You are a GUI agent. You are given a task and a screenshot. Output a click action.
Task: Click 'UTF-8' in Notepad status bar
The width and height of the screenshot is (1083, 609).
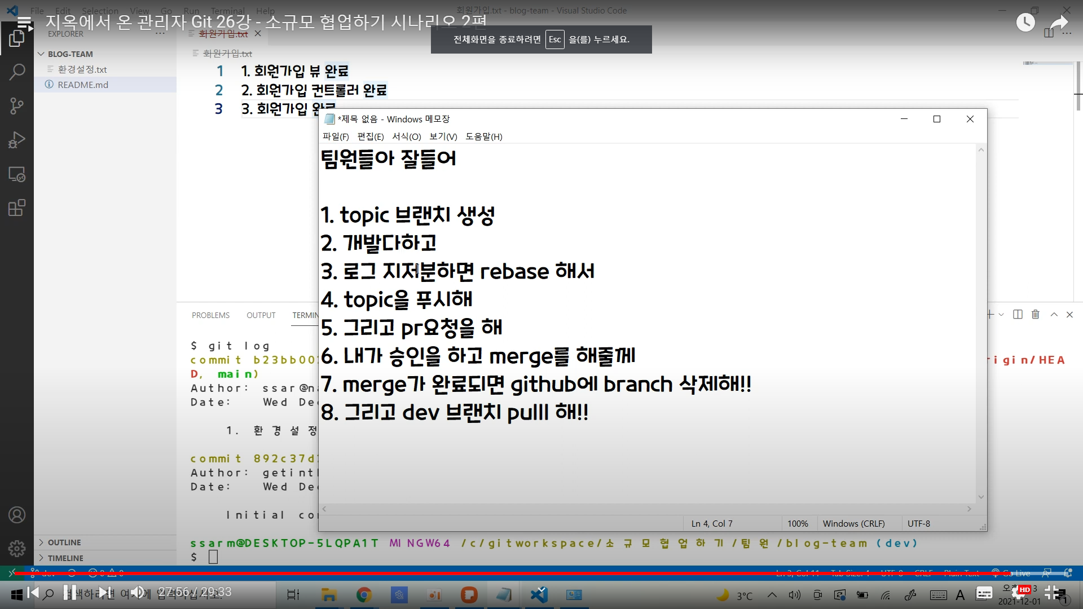(919, 524)
